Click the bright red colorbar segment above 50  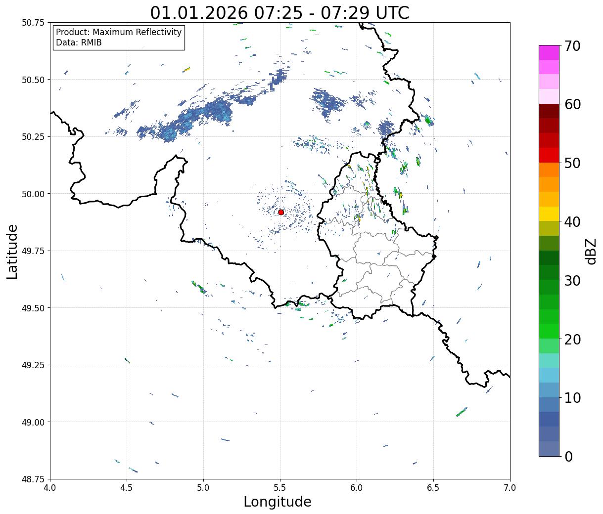pyautogui.click(x=549, y=155)
